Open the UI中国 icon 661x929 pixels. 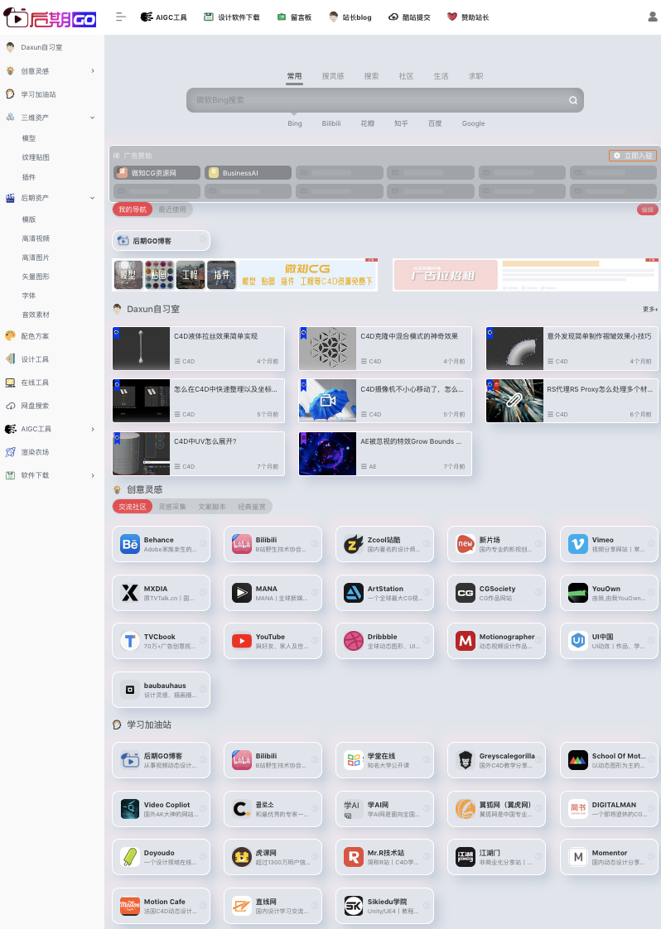coord(578,641)
